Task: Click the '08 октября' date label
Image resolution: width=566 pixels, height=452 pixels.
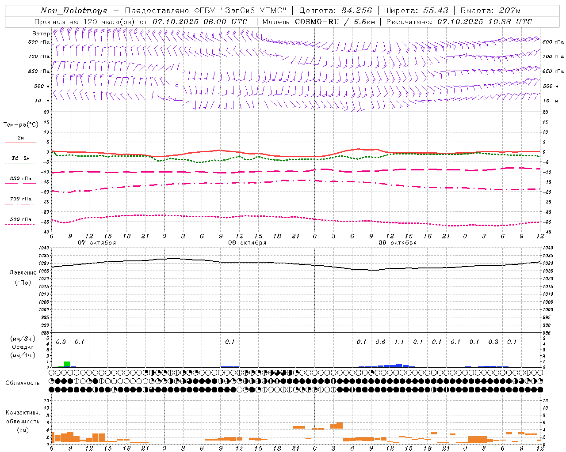Action: tap(247, 243)
